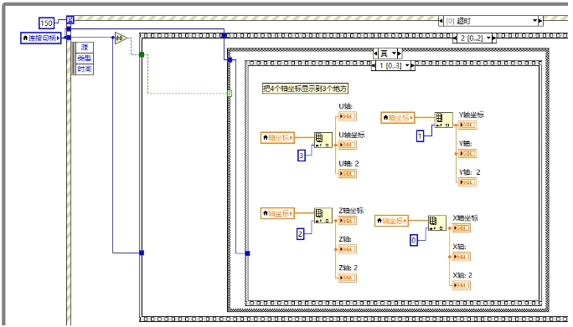Click the Index Array node wired to constant 3
This screenshot has height=327, width=573.
coord(323,140)
